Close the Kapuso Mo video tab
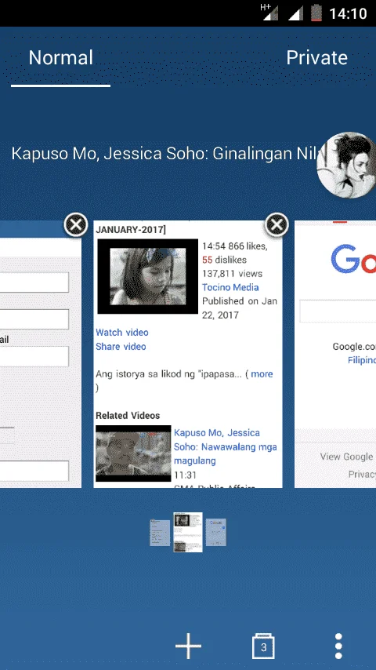 [x=277, y=224]
